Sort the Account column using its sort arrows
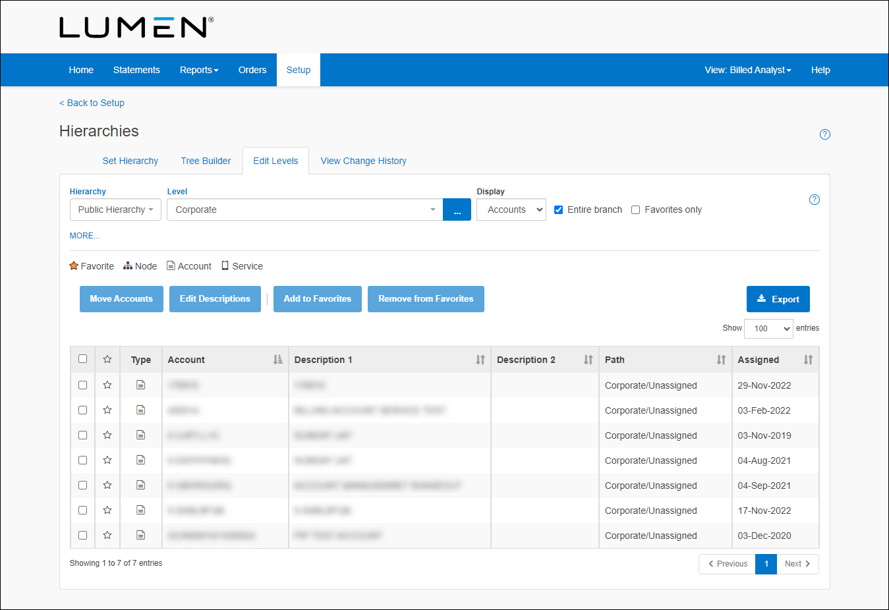 coord(279,359)
